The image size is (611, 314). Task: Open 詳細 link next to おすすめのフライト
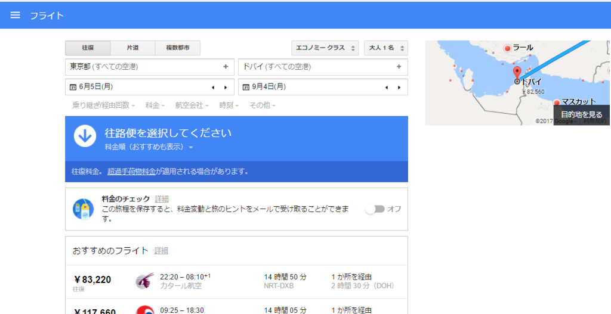point(161,251)
